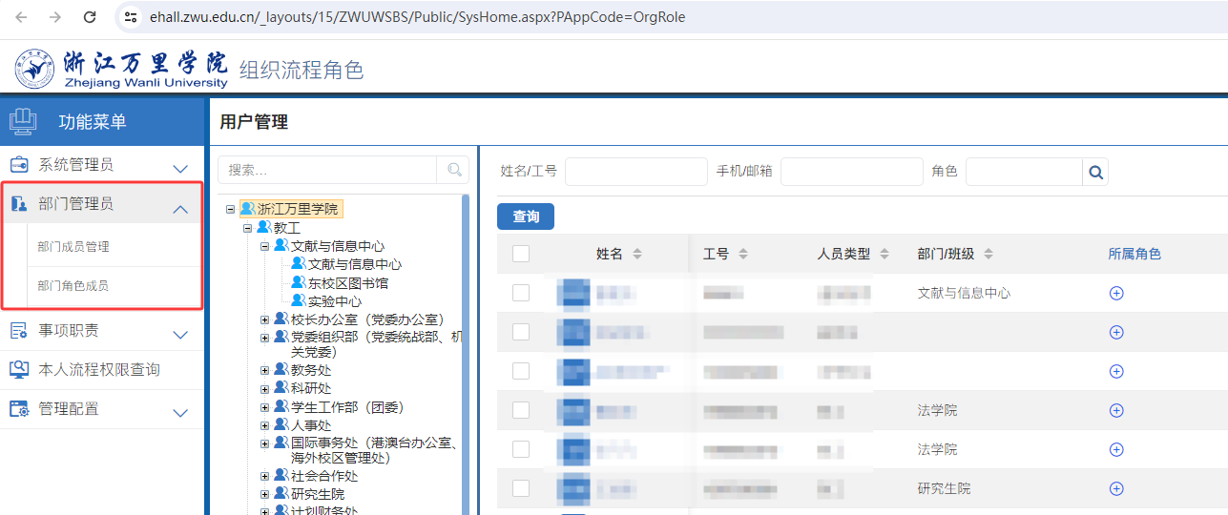
Task: Collapse the 部门管理员 menu section
Action: tap(180, 208)
